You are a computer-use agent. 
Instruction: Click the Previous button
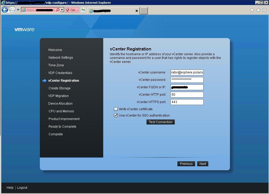point(186,164)
